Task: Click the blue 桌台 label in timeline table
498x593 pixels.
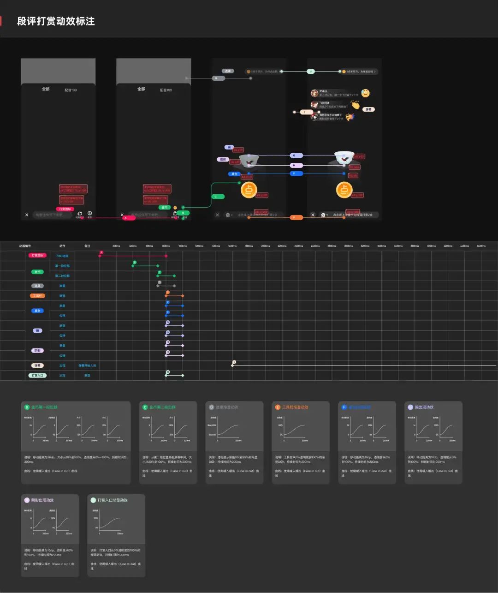Action: pyautogui.click(x=38, y=311)
